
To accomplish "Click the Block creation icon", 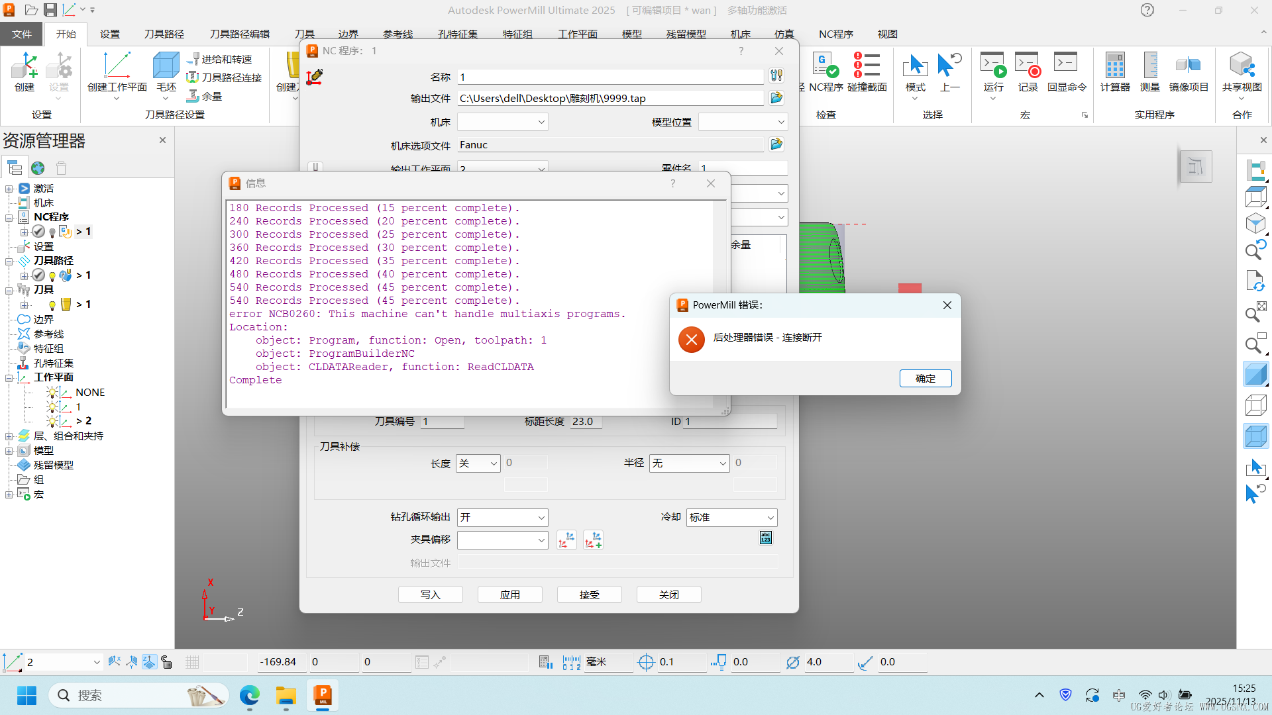I will click(x=166, y=66).
